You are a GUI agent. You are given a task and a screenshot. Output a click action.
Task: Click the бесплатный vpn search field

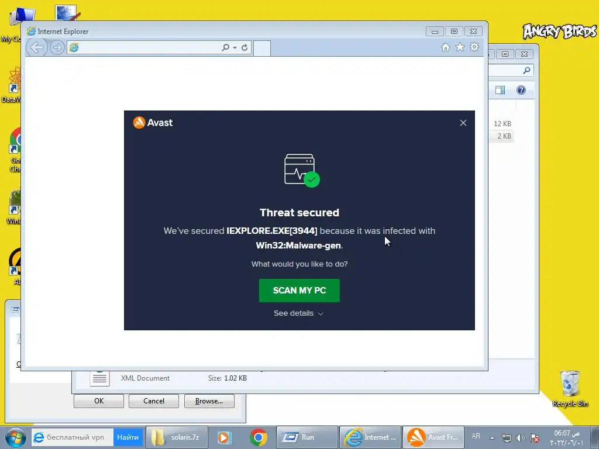pyautogui.click(x=73, y=437)
